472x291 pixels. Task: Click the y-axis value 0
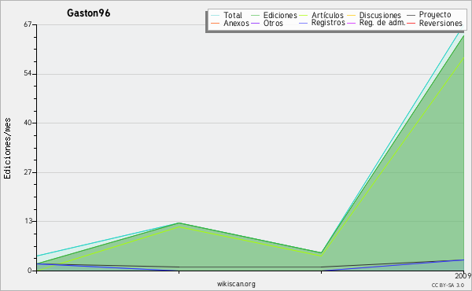30,271
